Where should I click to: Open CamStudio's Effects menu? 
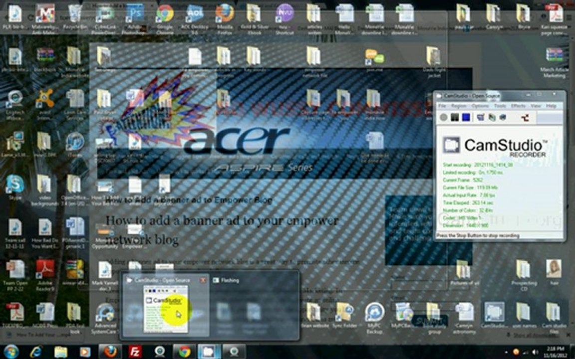pyautogui.click(x=518, y=106)
